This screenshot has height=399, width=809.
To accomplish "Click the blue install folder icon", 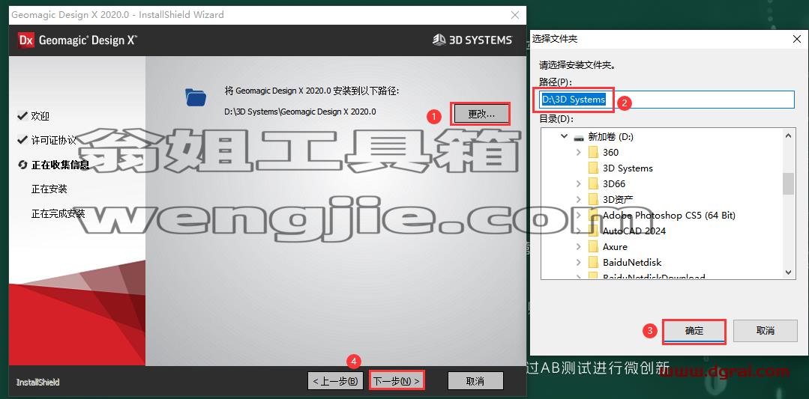I will coord(196,97).
